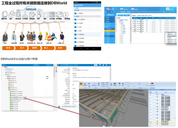Image resolution: width=178 pixels, height=128 pixels.
Task: Toggle the first checkbox in viewer side list
Action: coord(151,95)
